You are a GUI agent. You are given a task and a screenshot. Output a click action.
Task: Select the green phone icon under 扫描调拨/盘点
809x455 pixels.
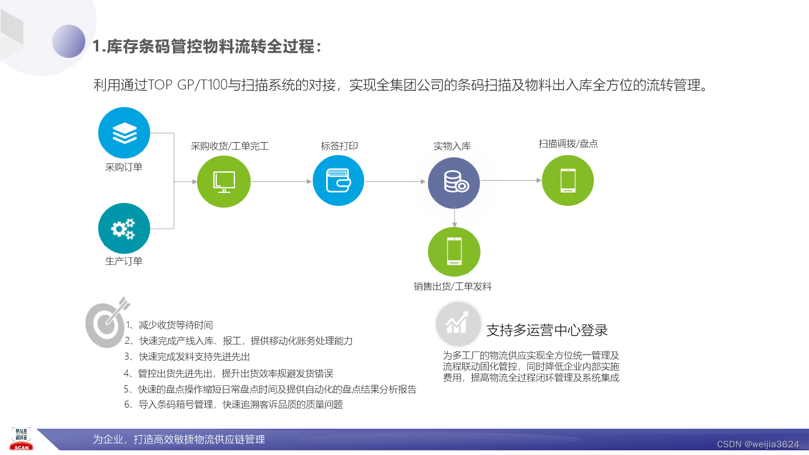click(568, 180)
